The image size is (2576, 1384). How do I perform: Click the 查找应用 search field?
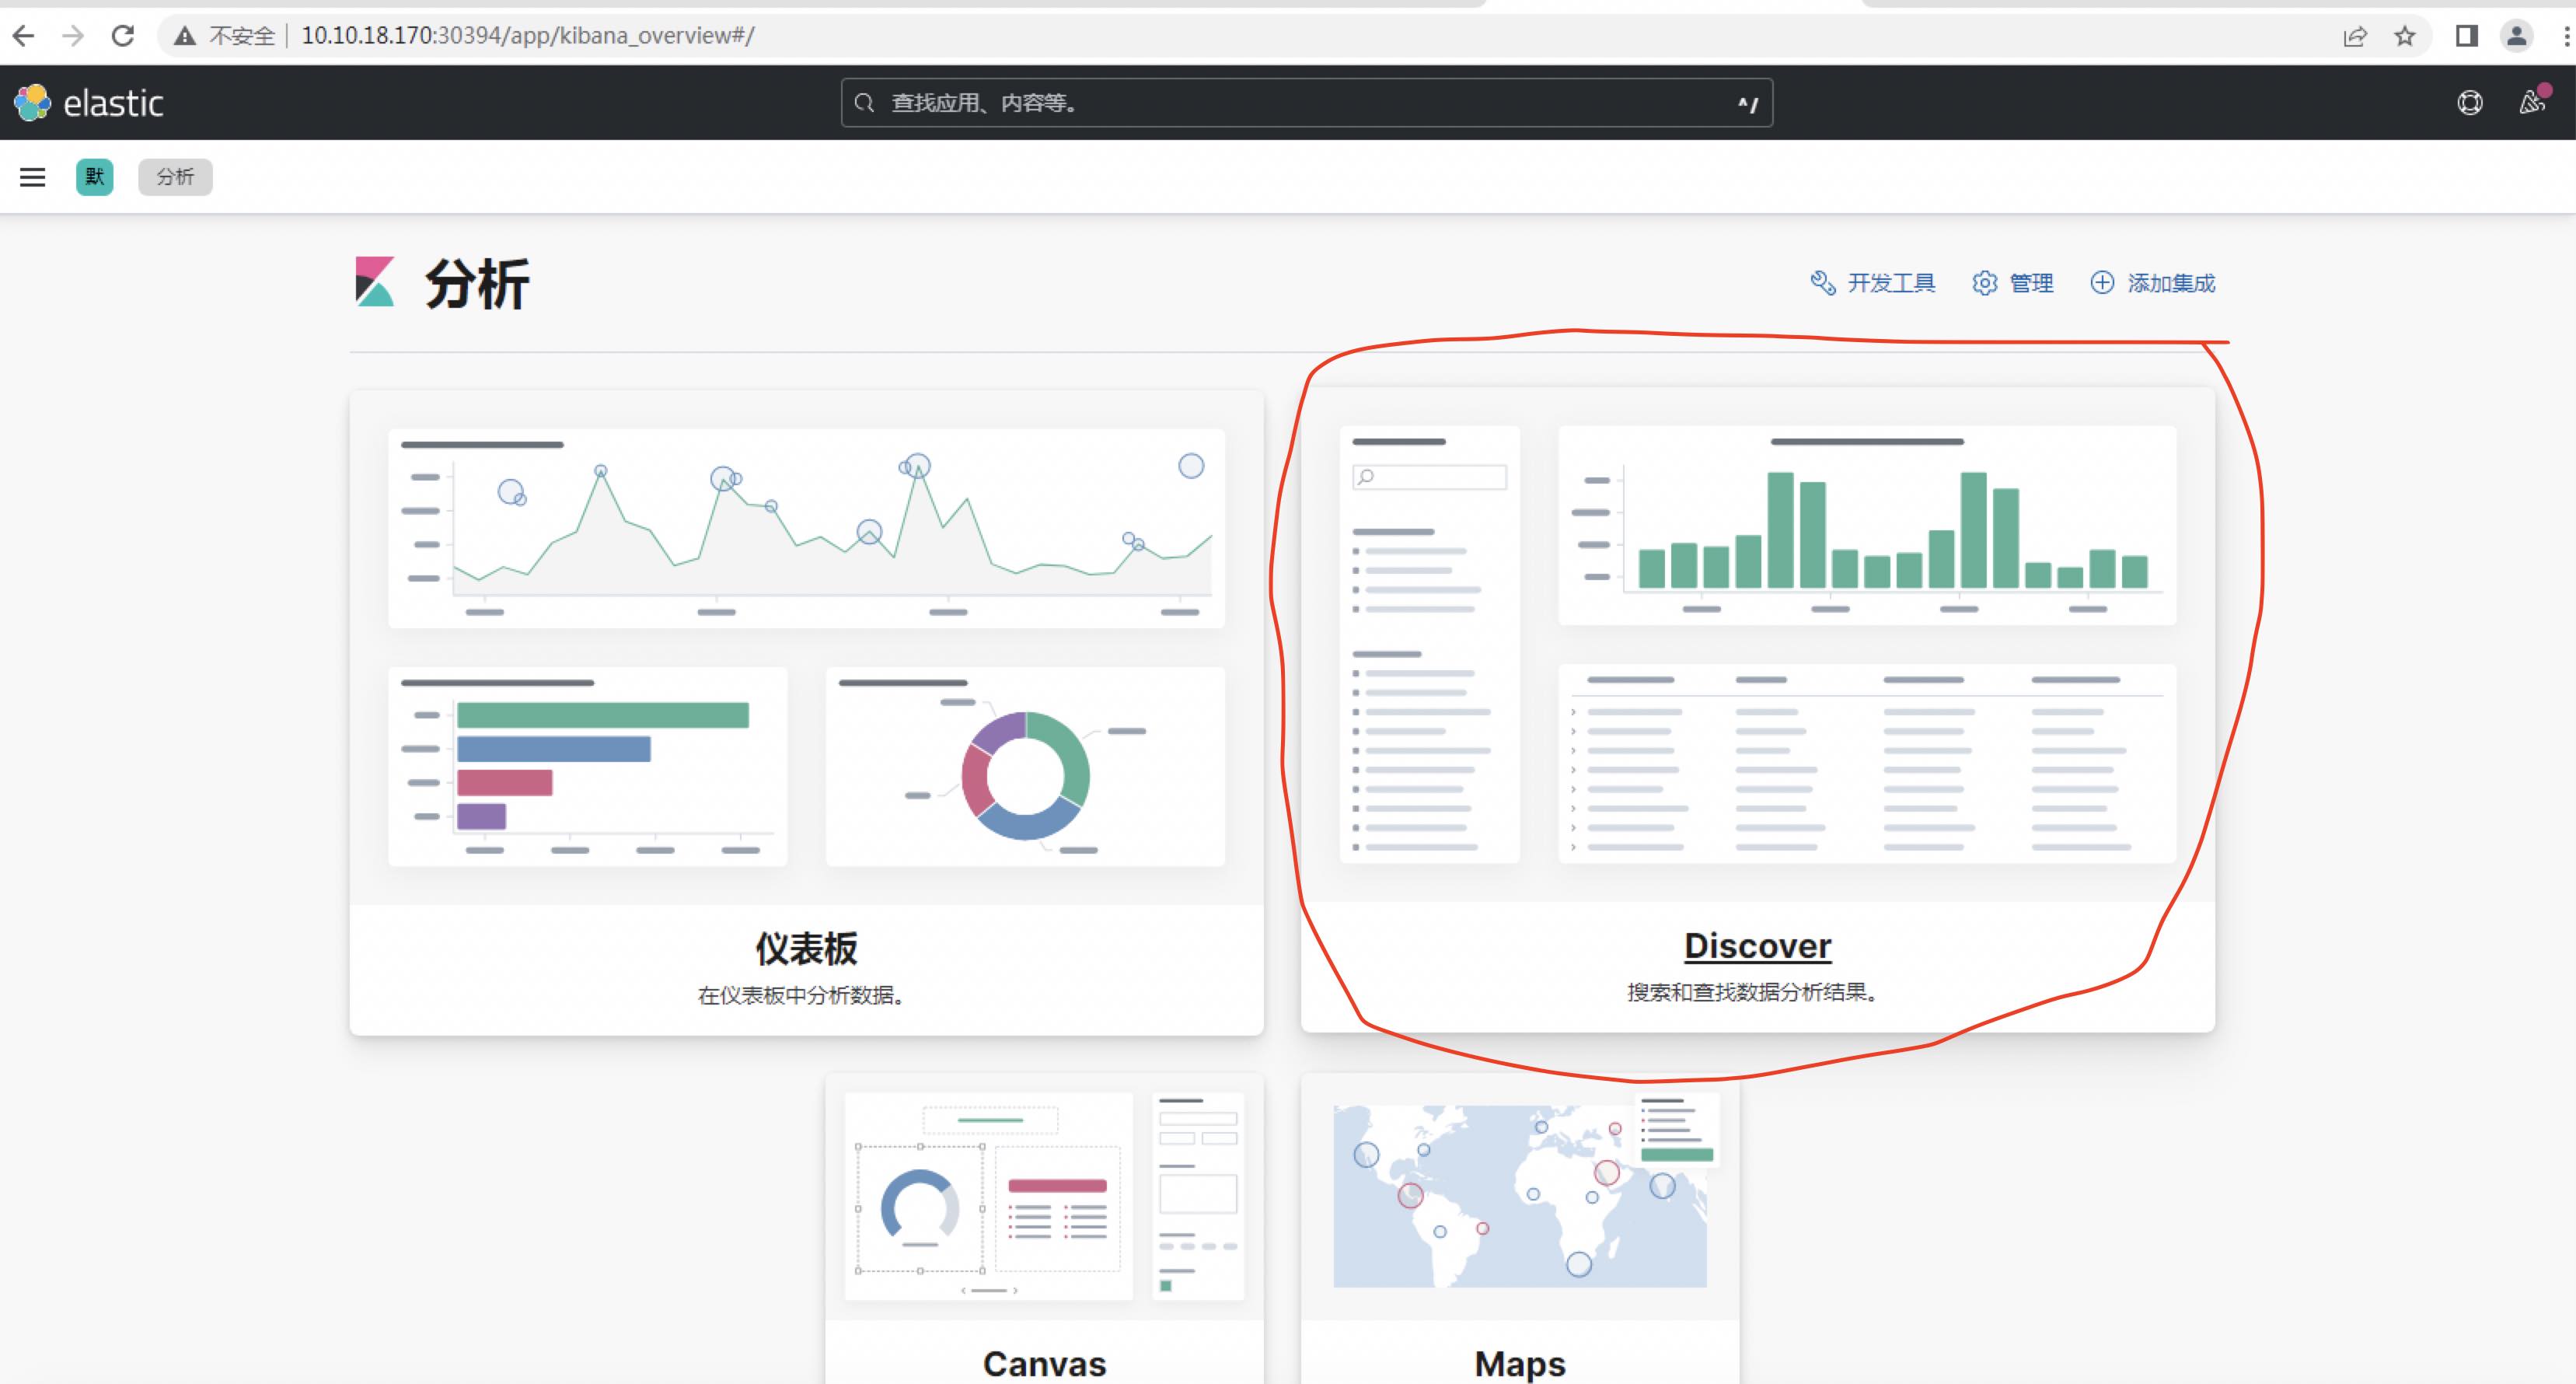[x=1300, y=103]
